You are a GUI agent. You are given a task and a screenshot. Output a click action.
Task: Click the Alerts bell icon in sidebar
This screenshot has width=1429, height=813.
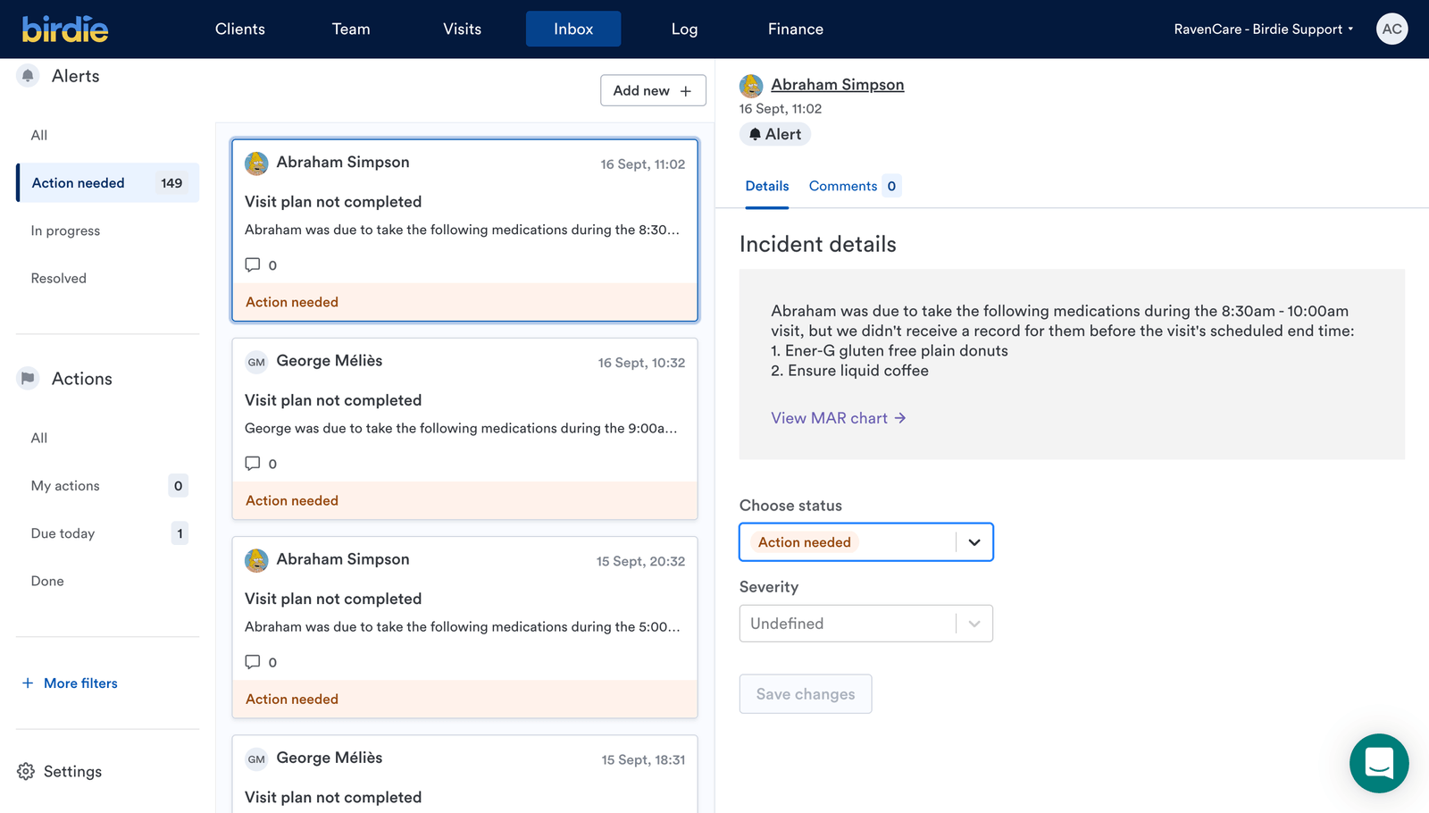coord(29,76)
